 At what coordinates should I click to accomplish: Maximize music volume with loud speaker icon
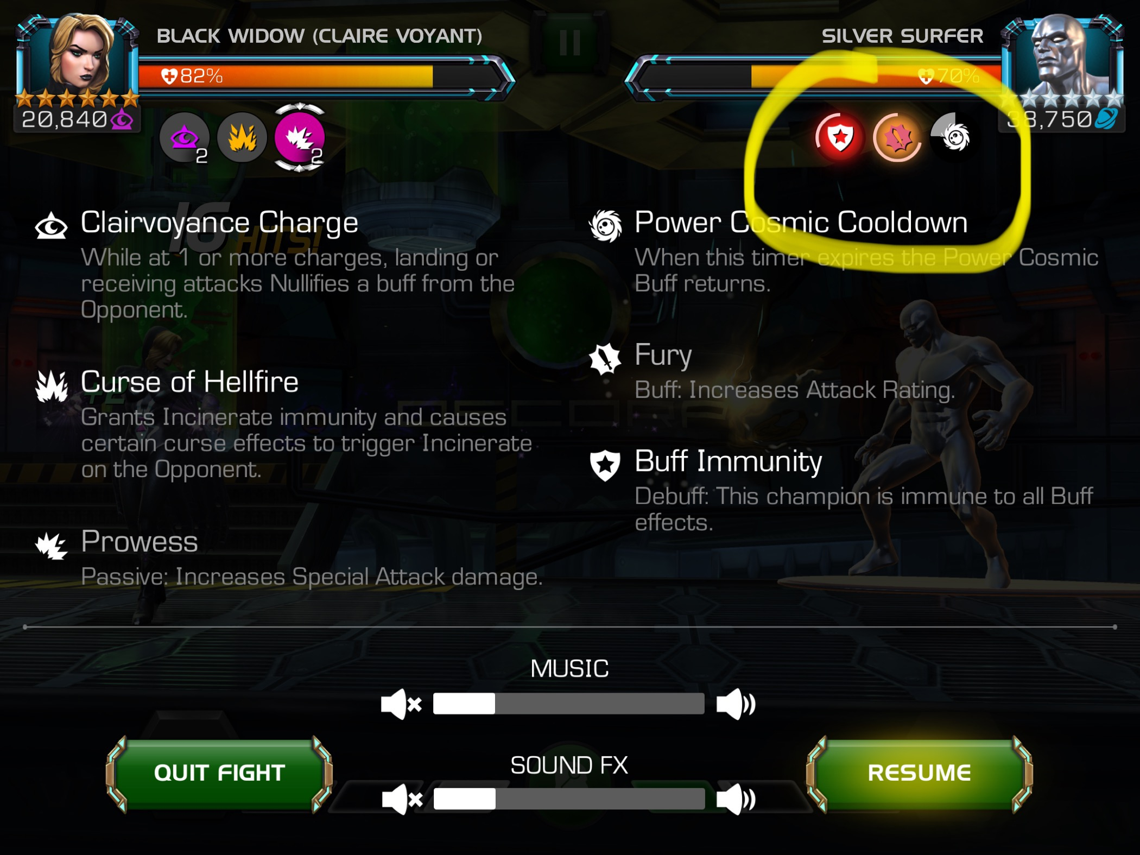click(x=736, y=705)
